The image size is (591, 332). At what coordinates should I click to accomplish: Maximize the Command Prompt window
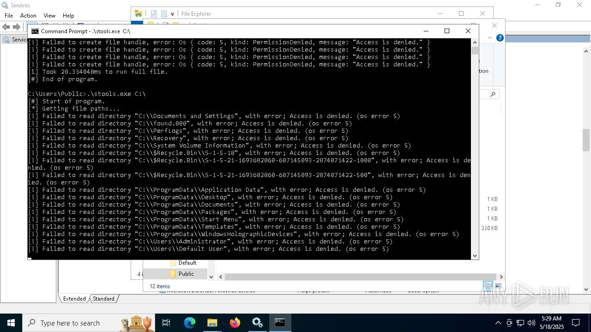446,31
